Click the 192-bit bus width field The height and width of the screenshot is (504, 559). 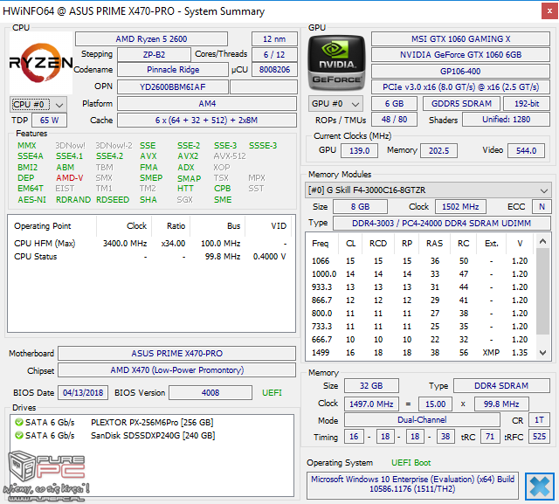click(x=527, y=104)
